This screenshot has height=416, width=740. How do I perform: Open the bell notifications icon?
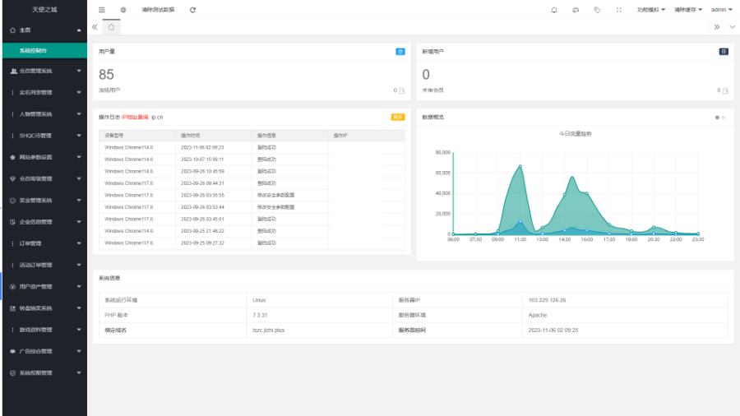click(554, 10)
